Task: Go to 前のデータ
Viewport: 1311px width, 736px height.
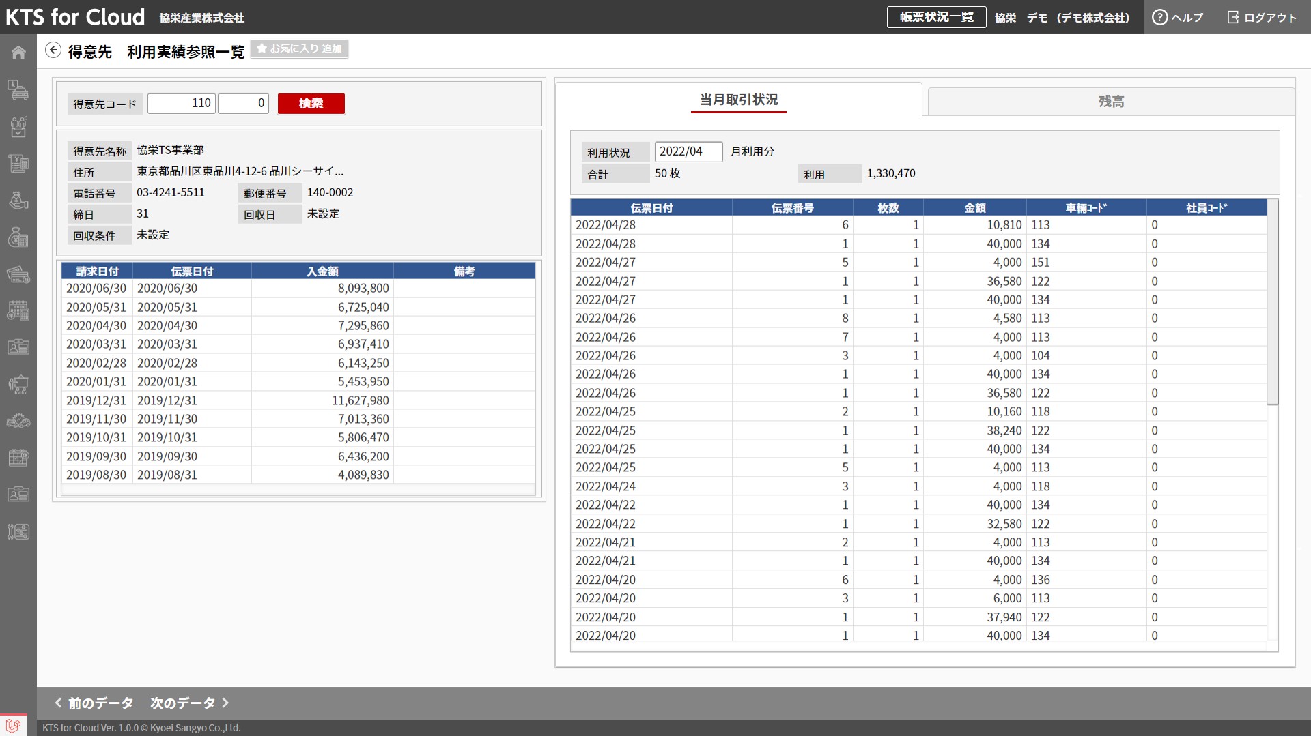Action: (94, 703)
